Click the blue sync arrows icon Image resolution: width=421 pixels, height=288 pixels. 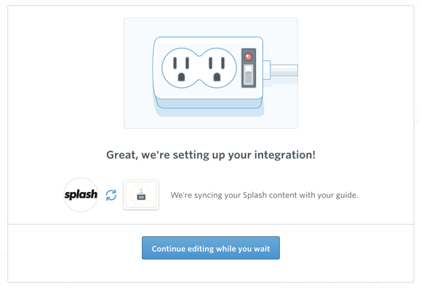[x=111, y=195]
